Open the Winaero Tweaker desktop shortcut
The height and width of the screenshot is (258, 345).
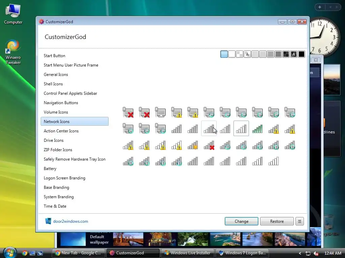coord(13,52)
